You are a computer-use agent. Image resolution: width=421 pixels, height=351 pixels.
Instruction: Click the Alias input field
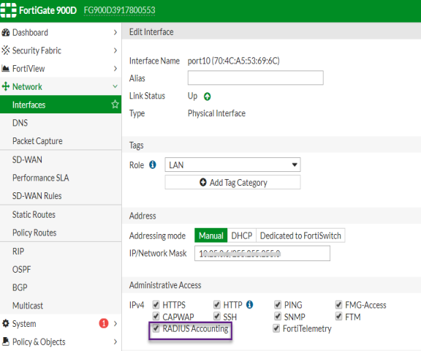click(x=255, y=78)
